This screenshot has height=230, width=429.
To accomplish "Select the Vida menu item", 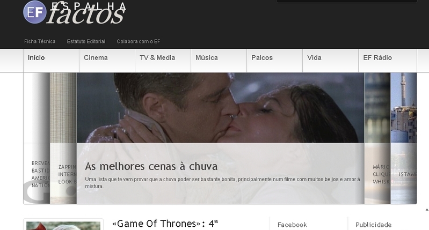I will point(330,61).
